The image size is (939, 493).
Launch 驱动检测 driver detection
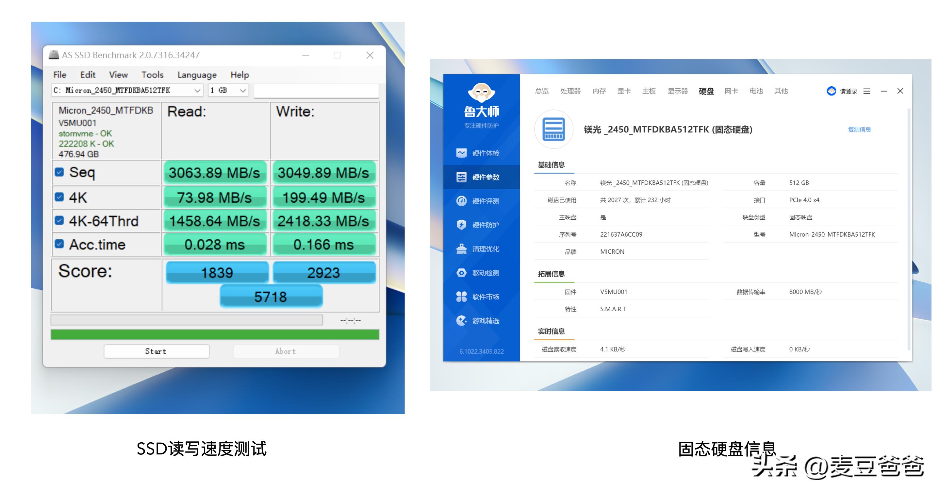tap(482, 273)
